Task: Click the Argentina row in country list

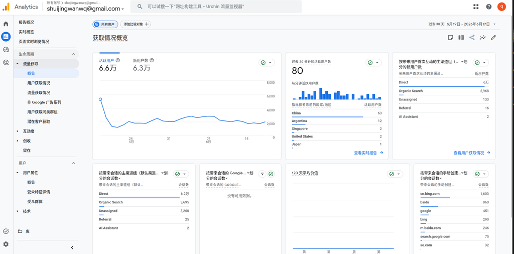Action: point(337,121)
